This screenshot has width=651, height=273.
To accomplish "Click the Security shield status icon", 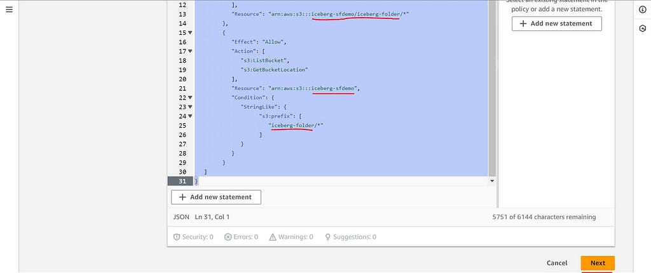I will point(177,237).
